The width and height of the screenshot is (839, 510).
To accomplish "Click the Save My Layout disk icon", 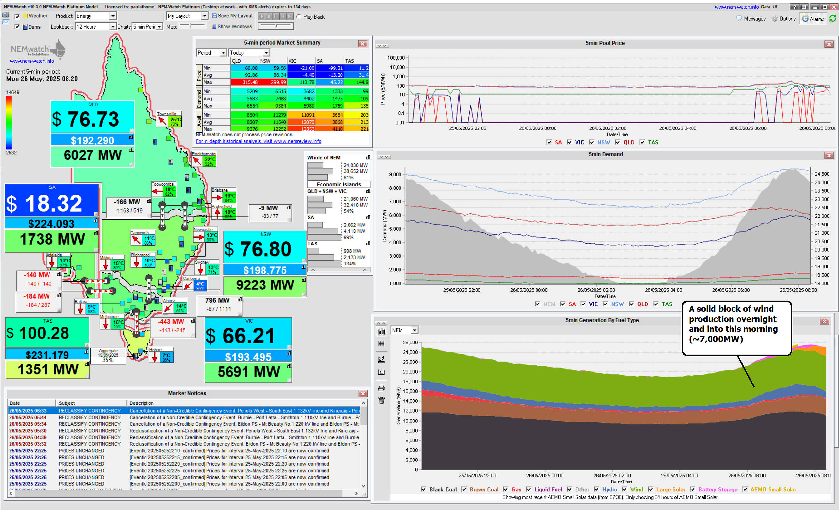I will pyautogui.click(x=214, y=16).
